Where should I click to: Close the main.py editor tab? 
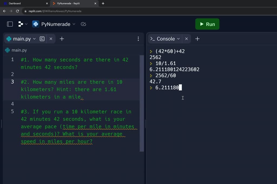click(x=51, y=39)
